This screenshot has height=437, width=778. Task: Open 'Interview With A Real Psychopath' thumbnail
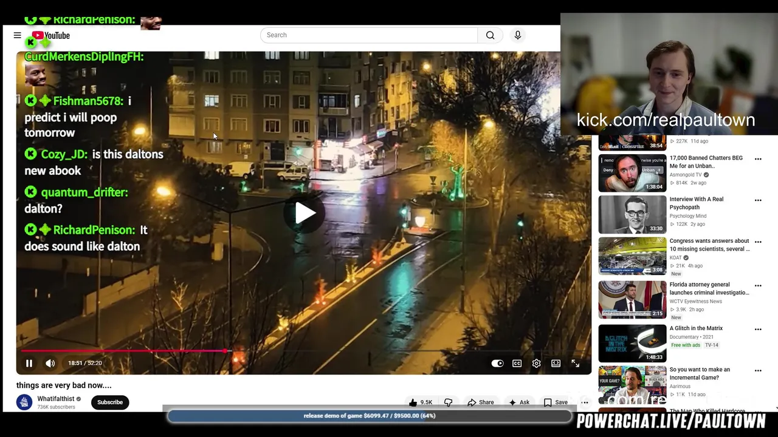click(632, 215)
